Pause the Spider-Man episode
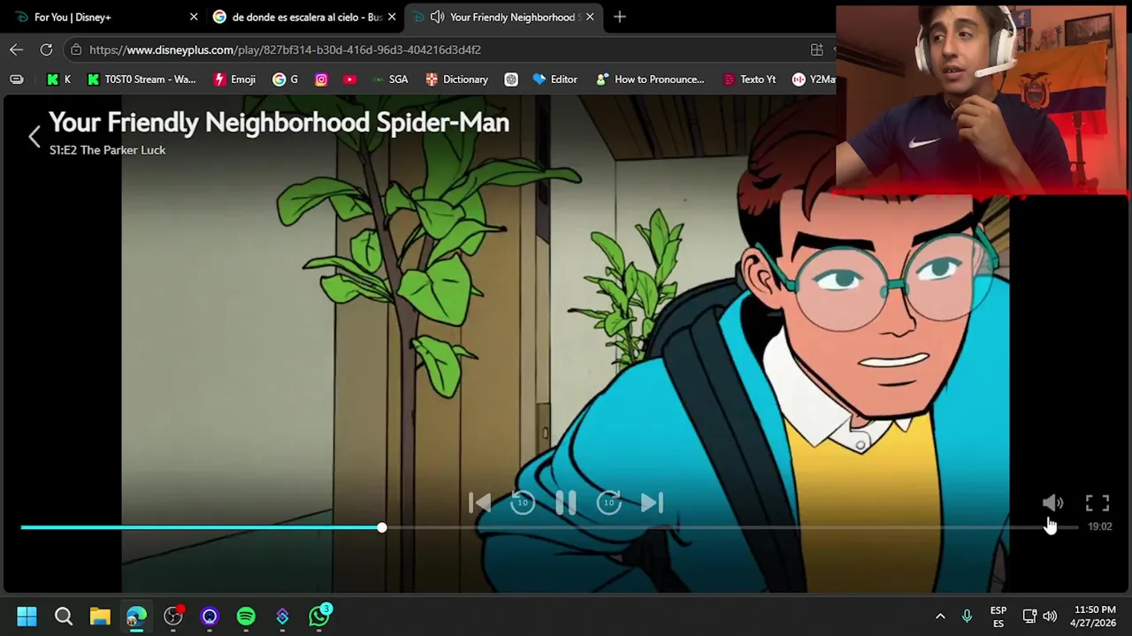The image size is (1132, 636). (x=566, y=503)
